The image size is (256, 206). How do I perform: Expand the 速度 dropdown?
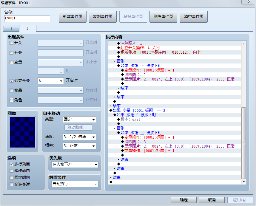(x=79, y=137)
